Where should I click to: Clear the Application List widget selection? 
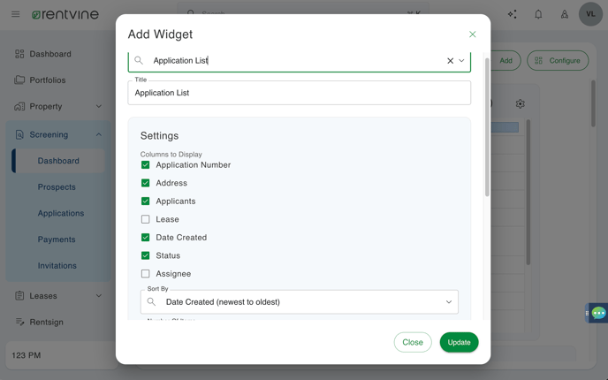(450, 61)
